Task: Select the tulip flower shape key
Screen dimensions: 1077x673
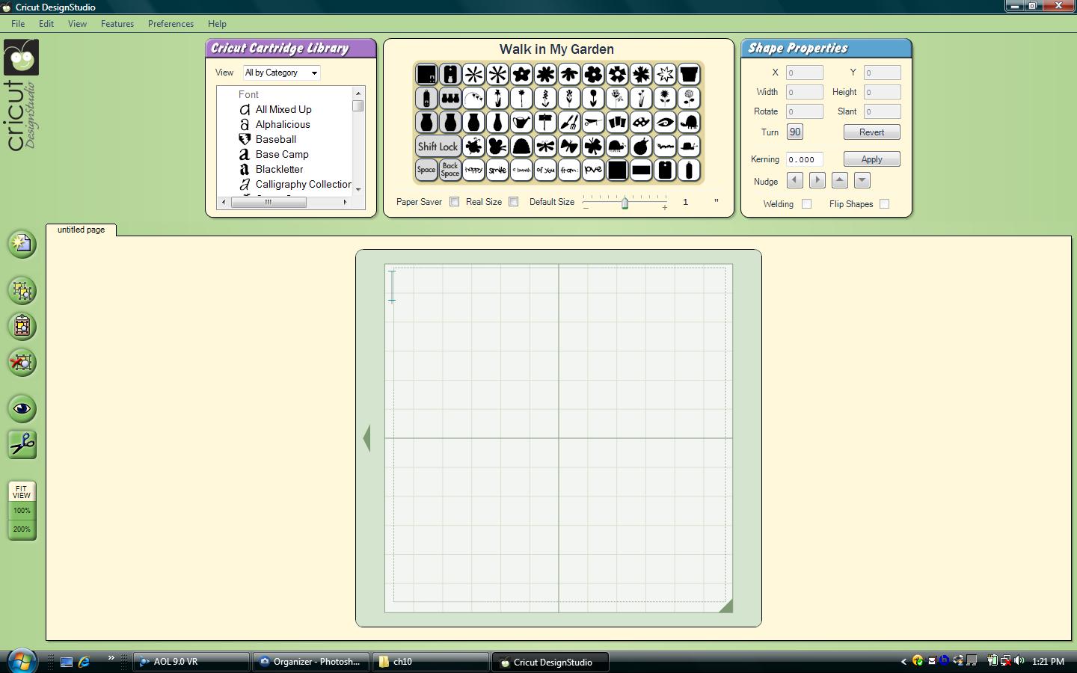Action: pyautogui.click(x=593, y=98)
